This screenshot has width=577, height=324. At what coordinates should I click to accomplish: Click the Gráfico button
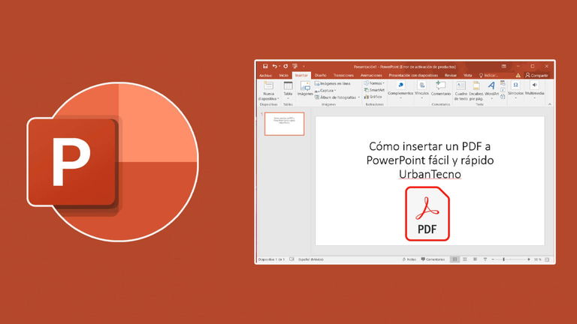(373, 97)
